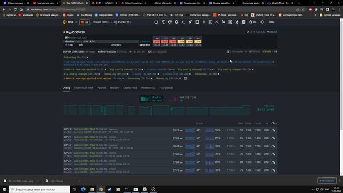Image resolution: width=343 pixels, height=193 pixels.
Task: Click the 85% fan bar on GPU 1 row
Action: [210, 138]
